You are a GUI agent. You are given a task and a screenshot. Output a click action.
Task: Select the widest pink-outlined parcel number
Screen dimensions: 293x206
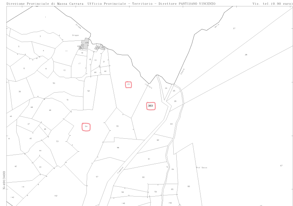click(x=151, y=106)
